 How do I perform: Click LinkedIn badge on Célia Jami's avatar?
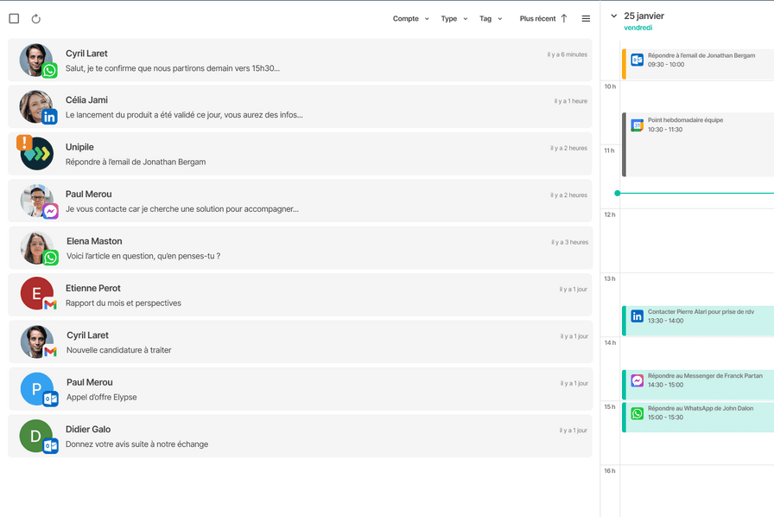point(50,118)
